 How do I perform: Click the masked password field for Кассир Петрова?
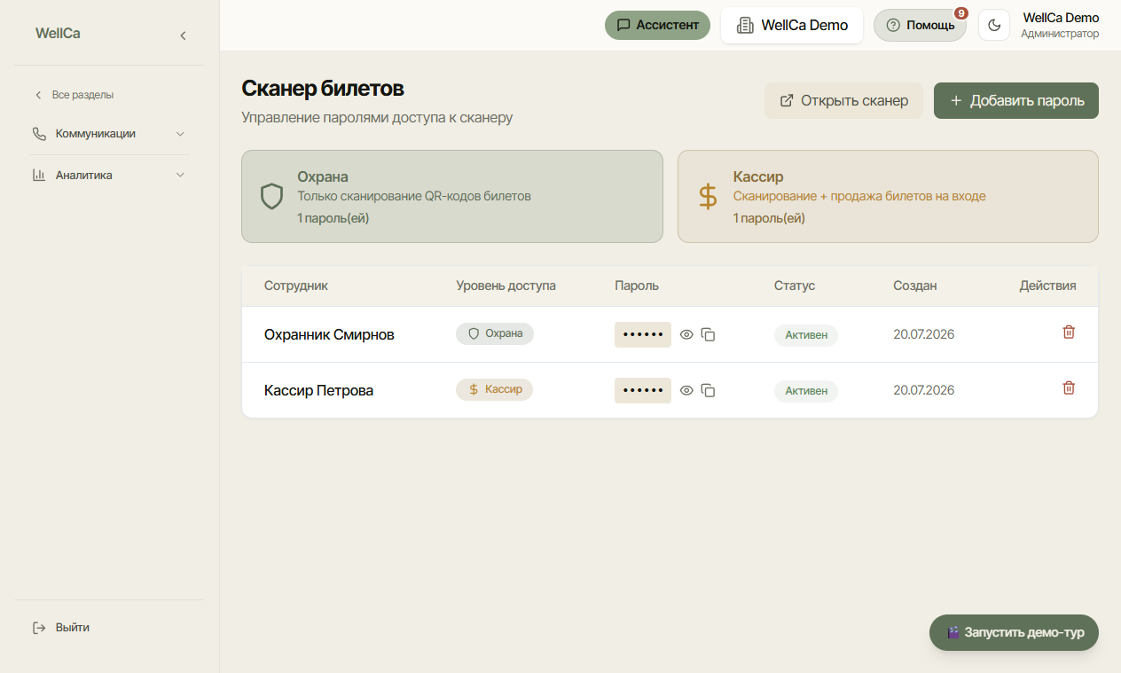(x=643, y=390)
